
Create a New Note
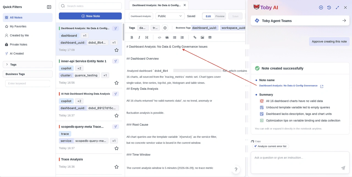pyautogui.click(x=90, y=16)
